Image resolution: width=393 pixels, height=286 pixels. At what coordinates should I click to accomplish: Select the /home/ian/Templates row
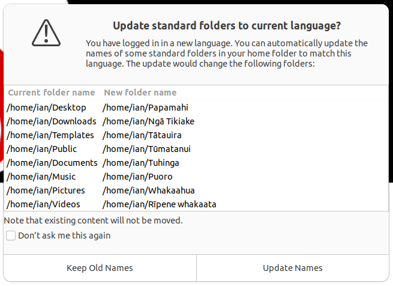point(50,135)
